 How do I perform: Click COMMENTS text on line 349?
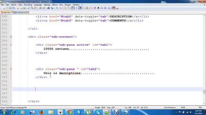(x=118, y=20)
